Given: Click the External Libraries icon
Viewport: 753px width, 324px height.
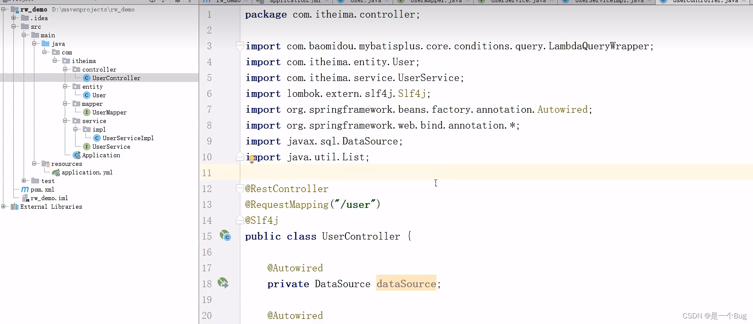Looking at the screenshot, I should [x=15, y=207].
